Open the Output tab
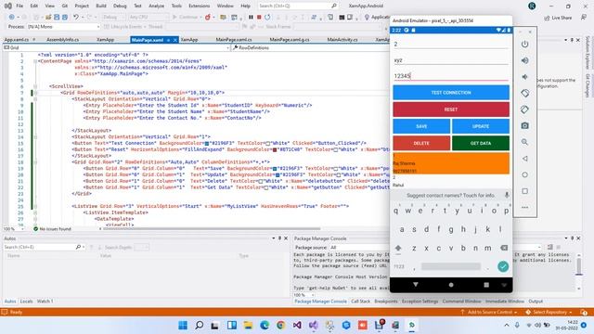 [536, 302]
